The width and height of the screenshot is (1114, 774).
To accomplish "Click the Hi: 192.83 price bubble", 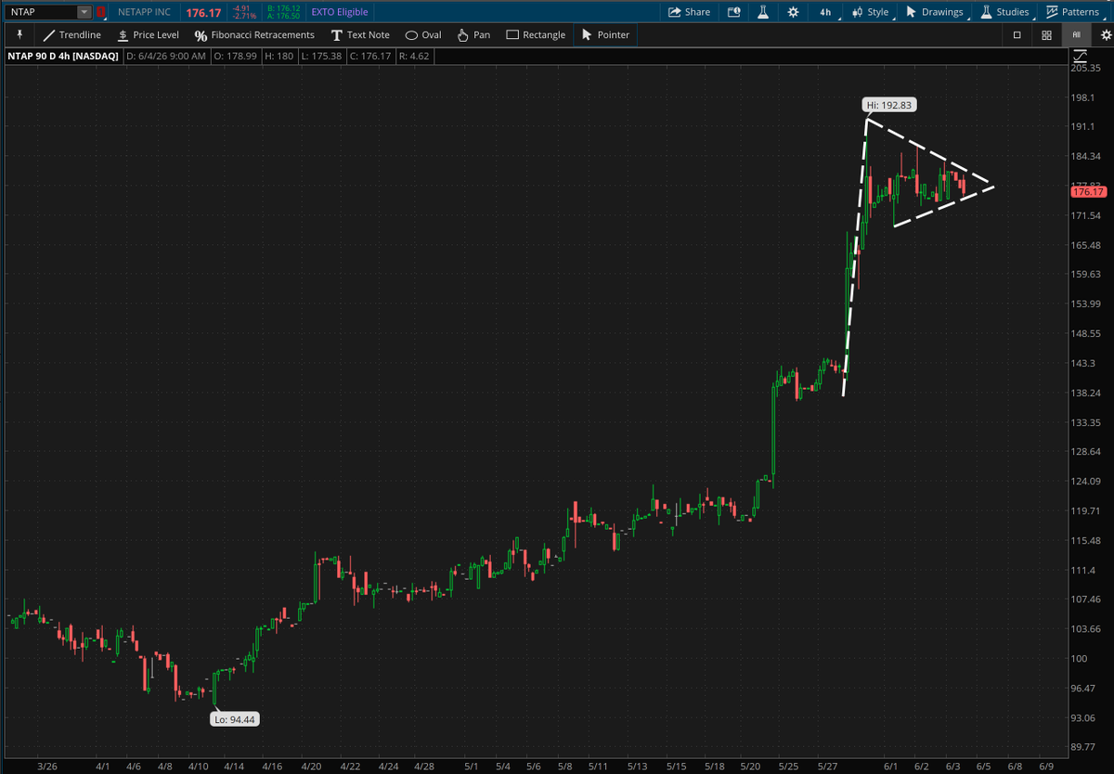I will pyautogui.click(x=891, y=106).
